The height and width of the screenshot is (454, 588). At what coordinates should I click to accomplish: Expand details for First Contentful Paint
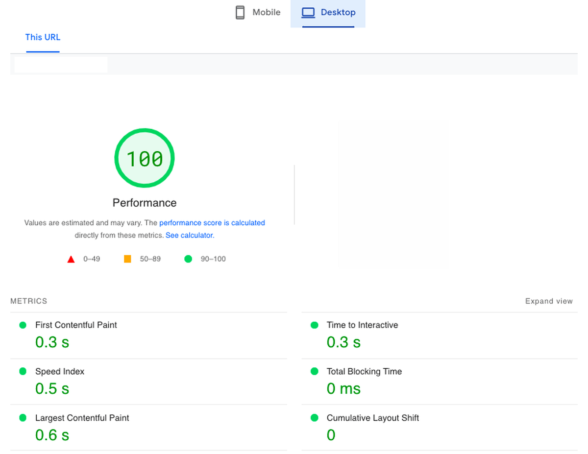[x=76, y=325]
